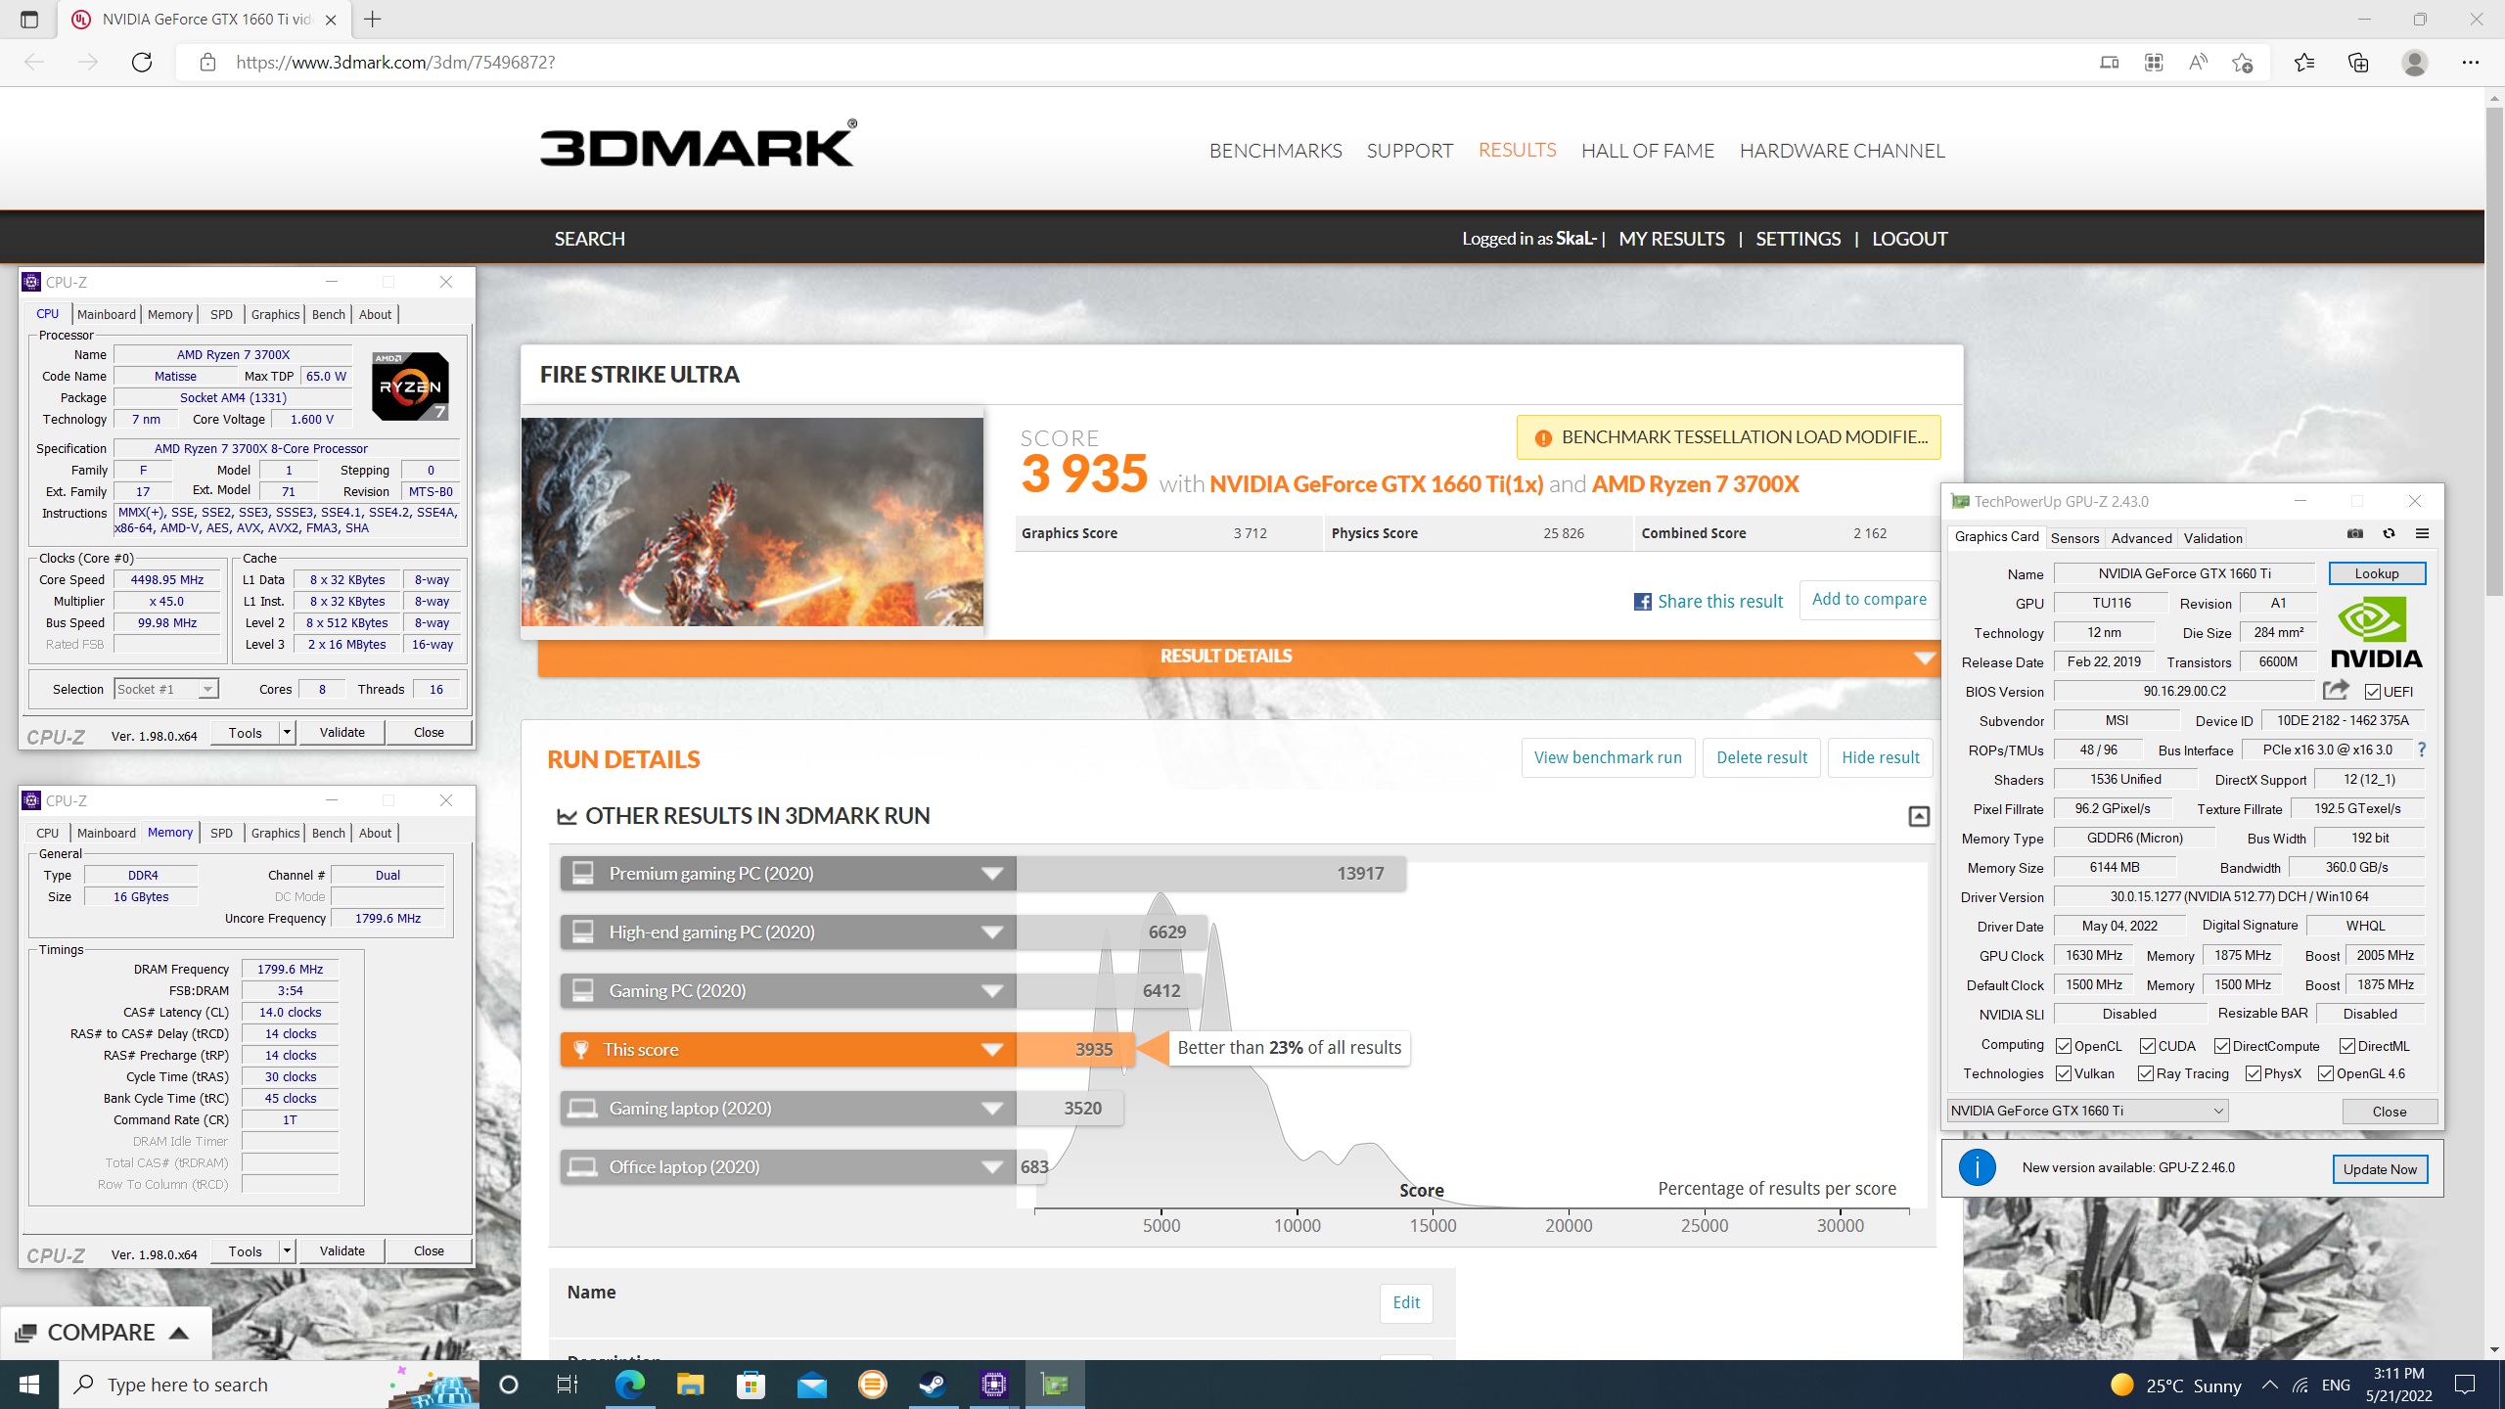Open the GPU-Z hamburger menu icon
This screenshot has height=1409, width=2505.
2422,533
